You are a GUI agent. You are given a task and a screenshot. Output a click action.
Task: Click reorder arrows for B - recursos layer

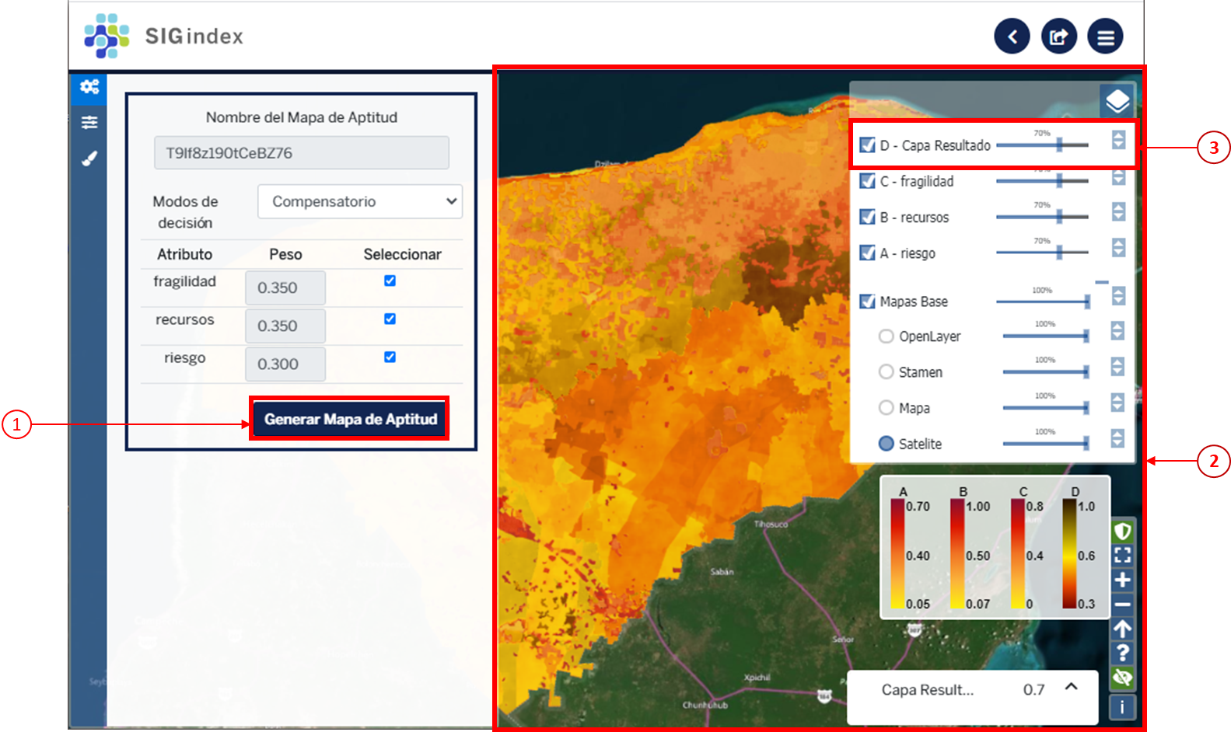click(x=1118, y=211)
